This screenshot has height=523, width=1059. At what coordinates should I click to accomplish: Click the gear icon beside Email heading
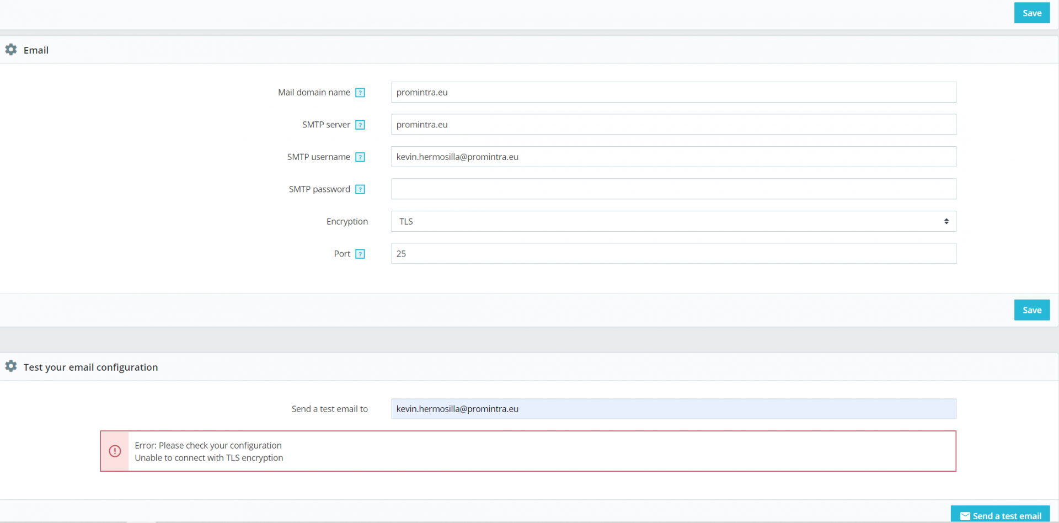click(x=11, y=50)
